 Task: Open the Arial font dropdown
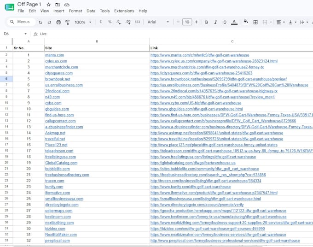click(x=158, y=22)
